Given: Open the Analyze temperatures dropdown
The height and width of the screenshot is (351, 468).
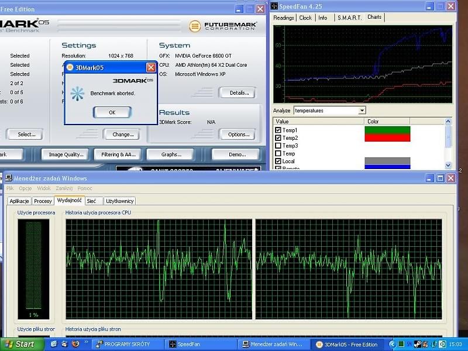Looking at the screenshot, I should pos(362,111).
